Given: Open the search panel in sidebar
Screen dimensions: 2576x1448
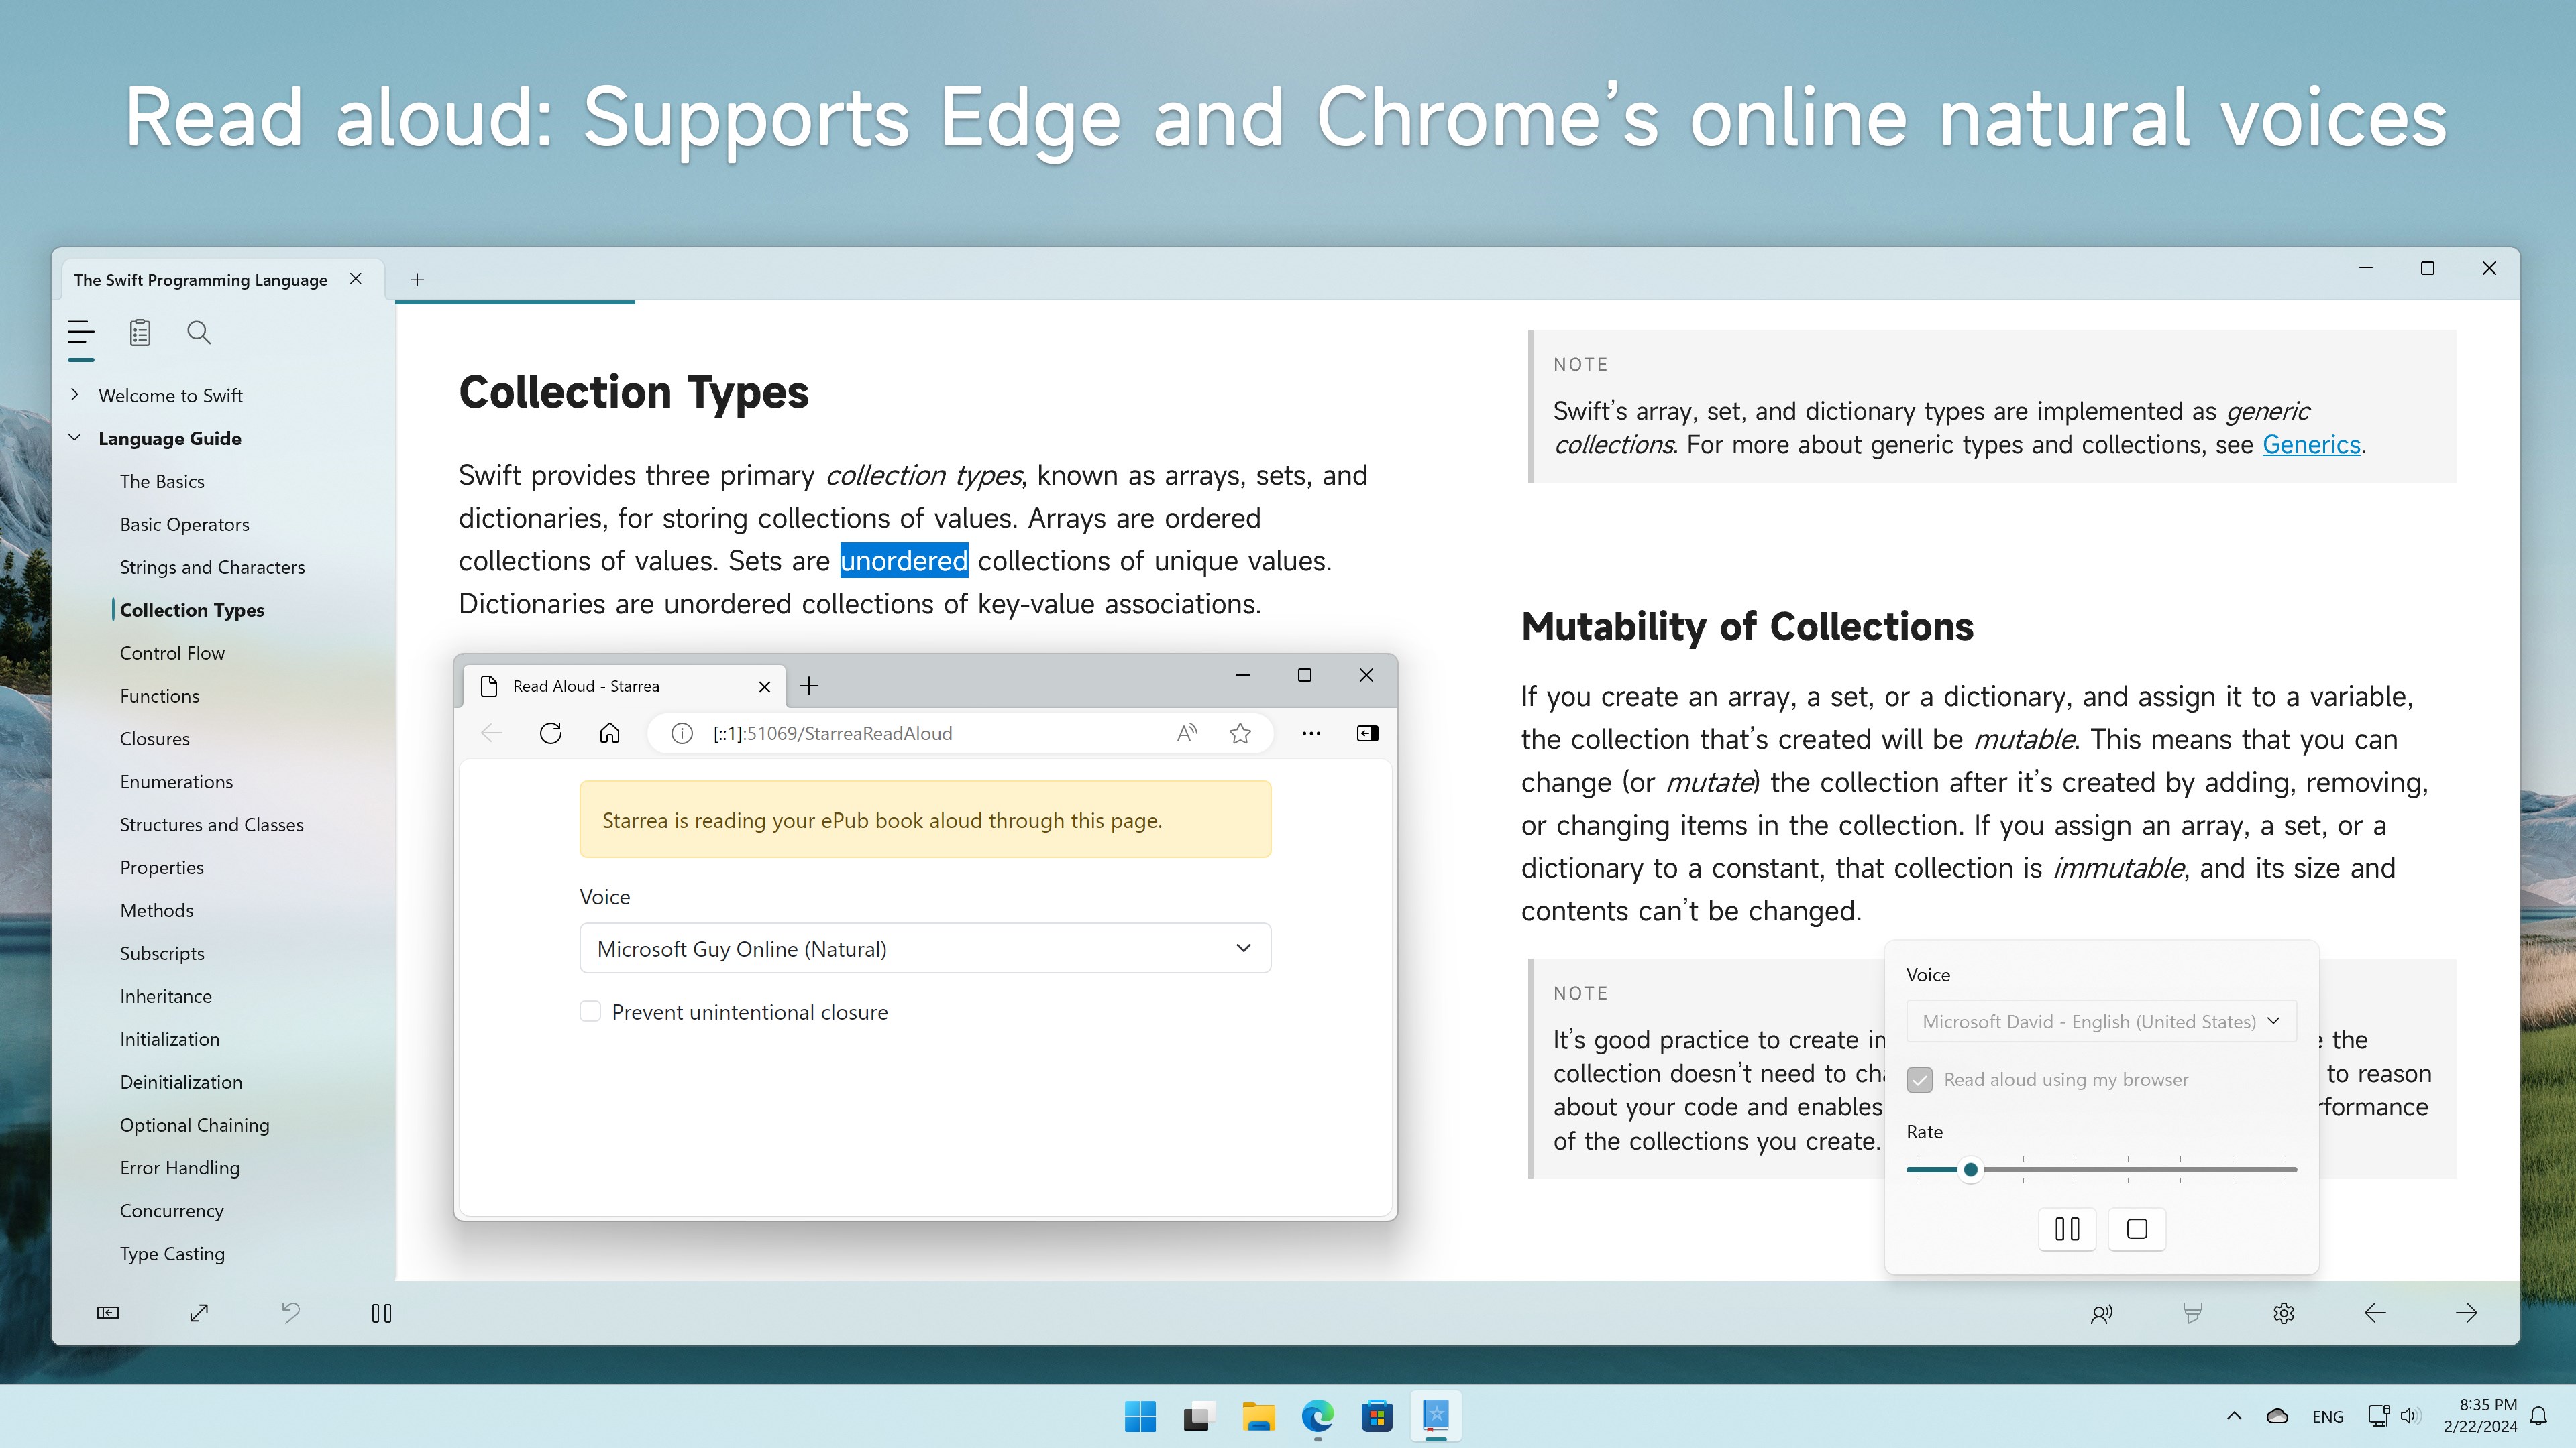Looking at the screenshot, I should click(198, 333).
